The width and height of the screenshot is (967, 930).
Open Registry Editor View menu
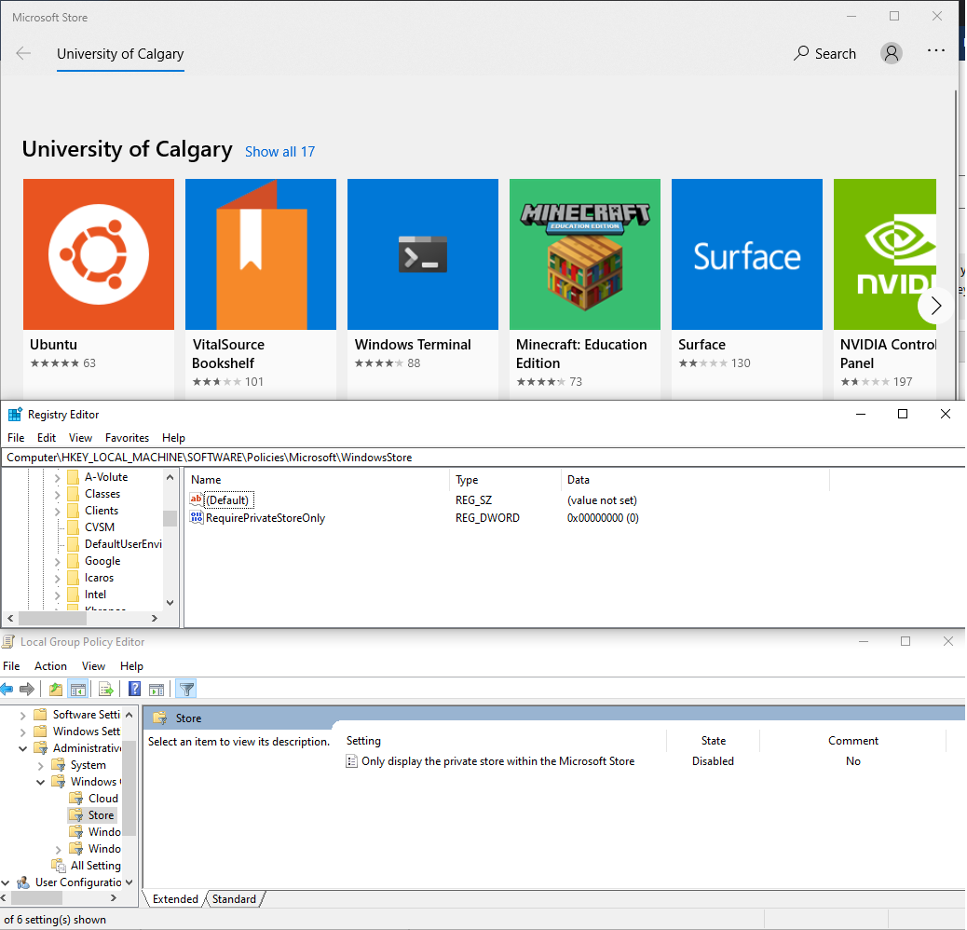pos(80,438)
